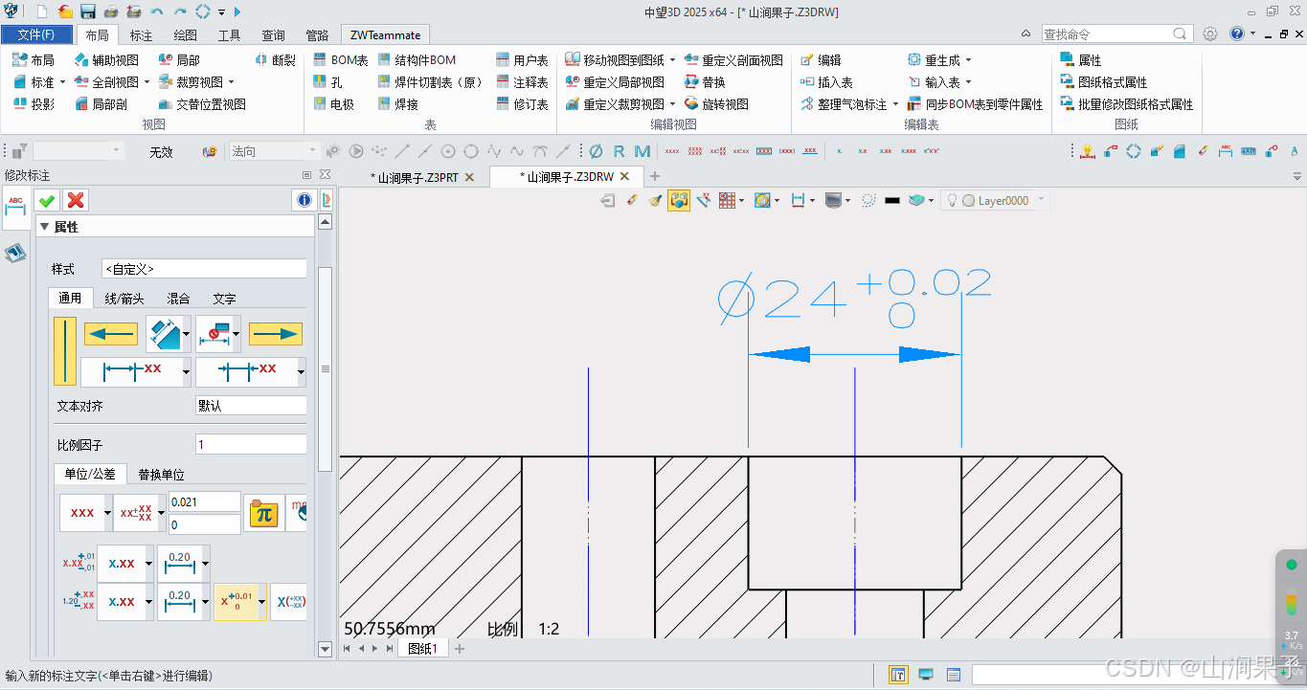Toggle the highlighted display mode icon in view toolbar
The image size is (1307, 690).
[x=679, y=200]
